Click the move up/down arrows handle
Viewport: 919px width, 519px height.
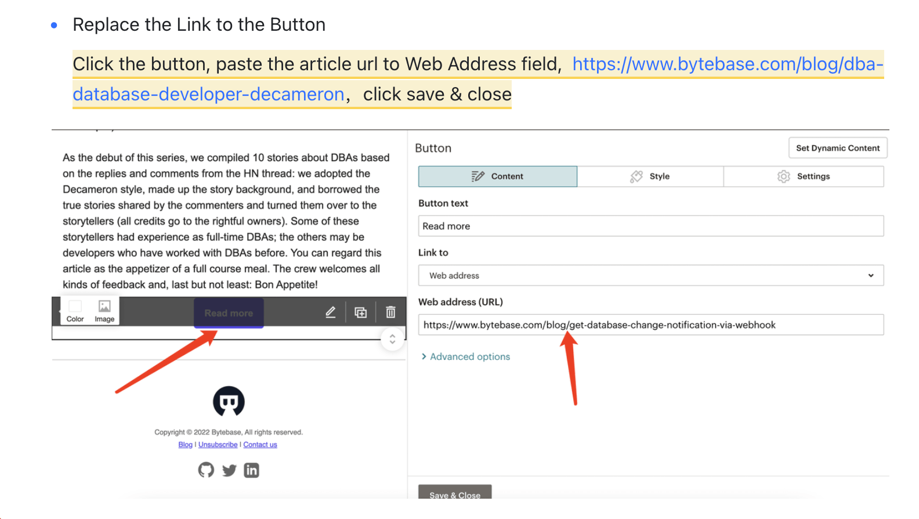(x=393, y=339)
